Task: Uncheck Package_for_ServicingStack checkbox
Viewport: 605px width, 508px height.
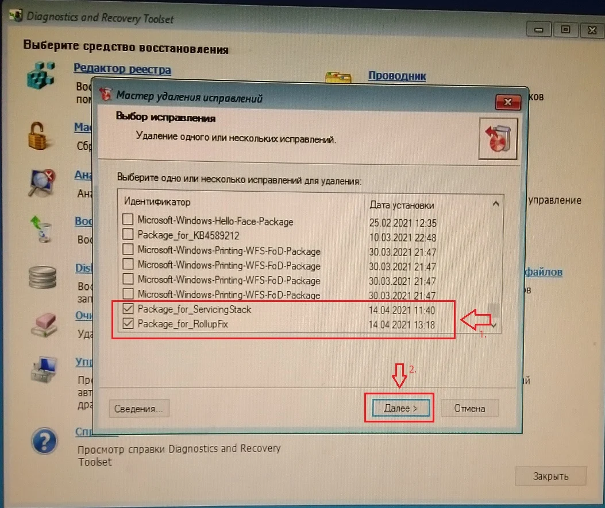Action: click(128, 308)
